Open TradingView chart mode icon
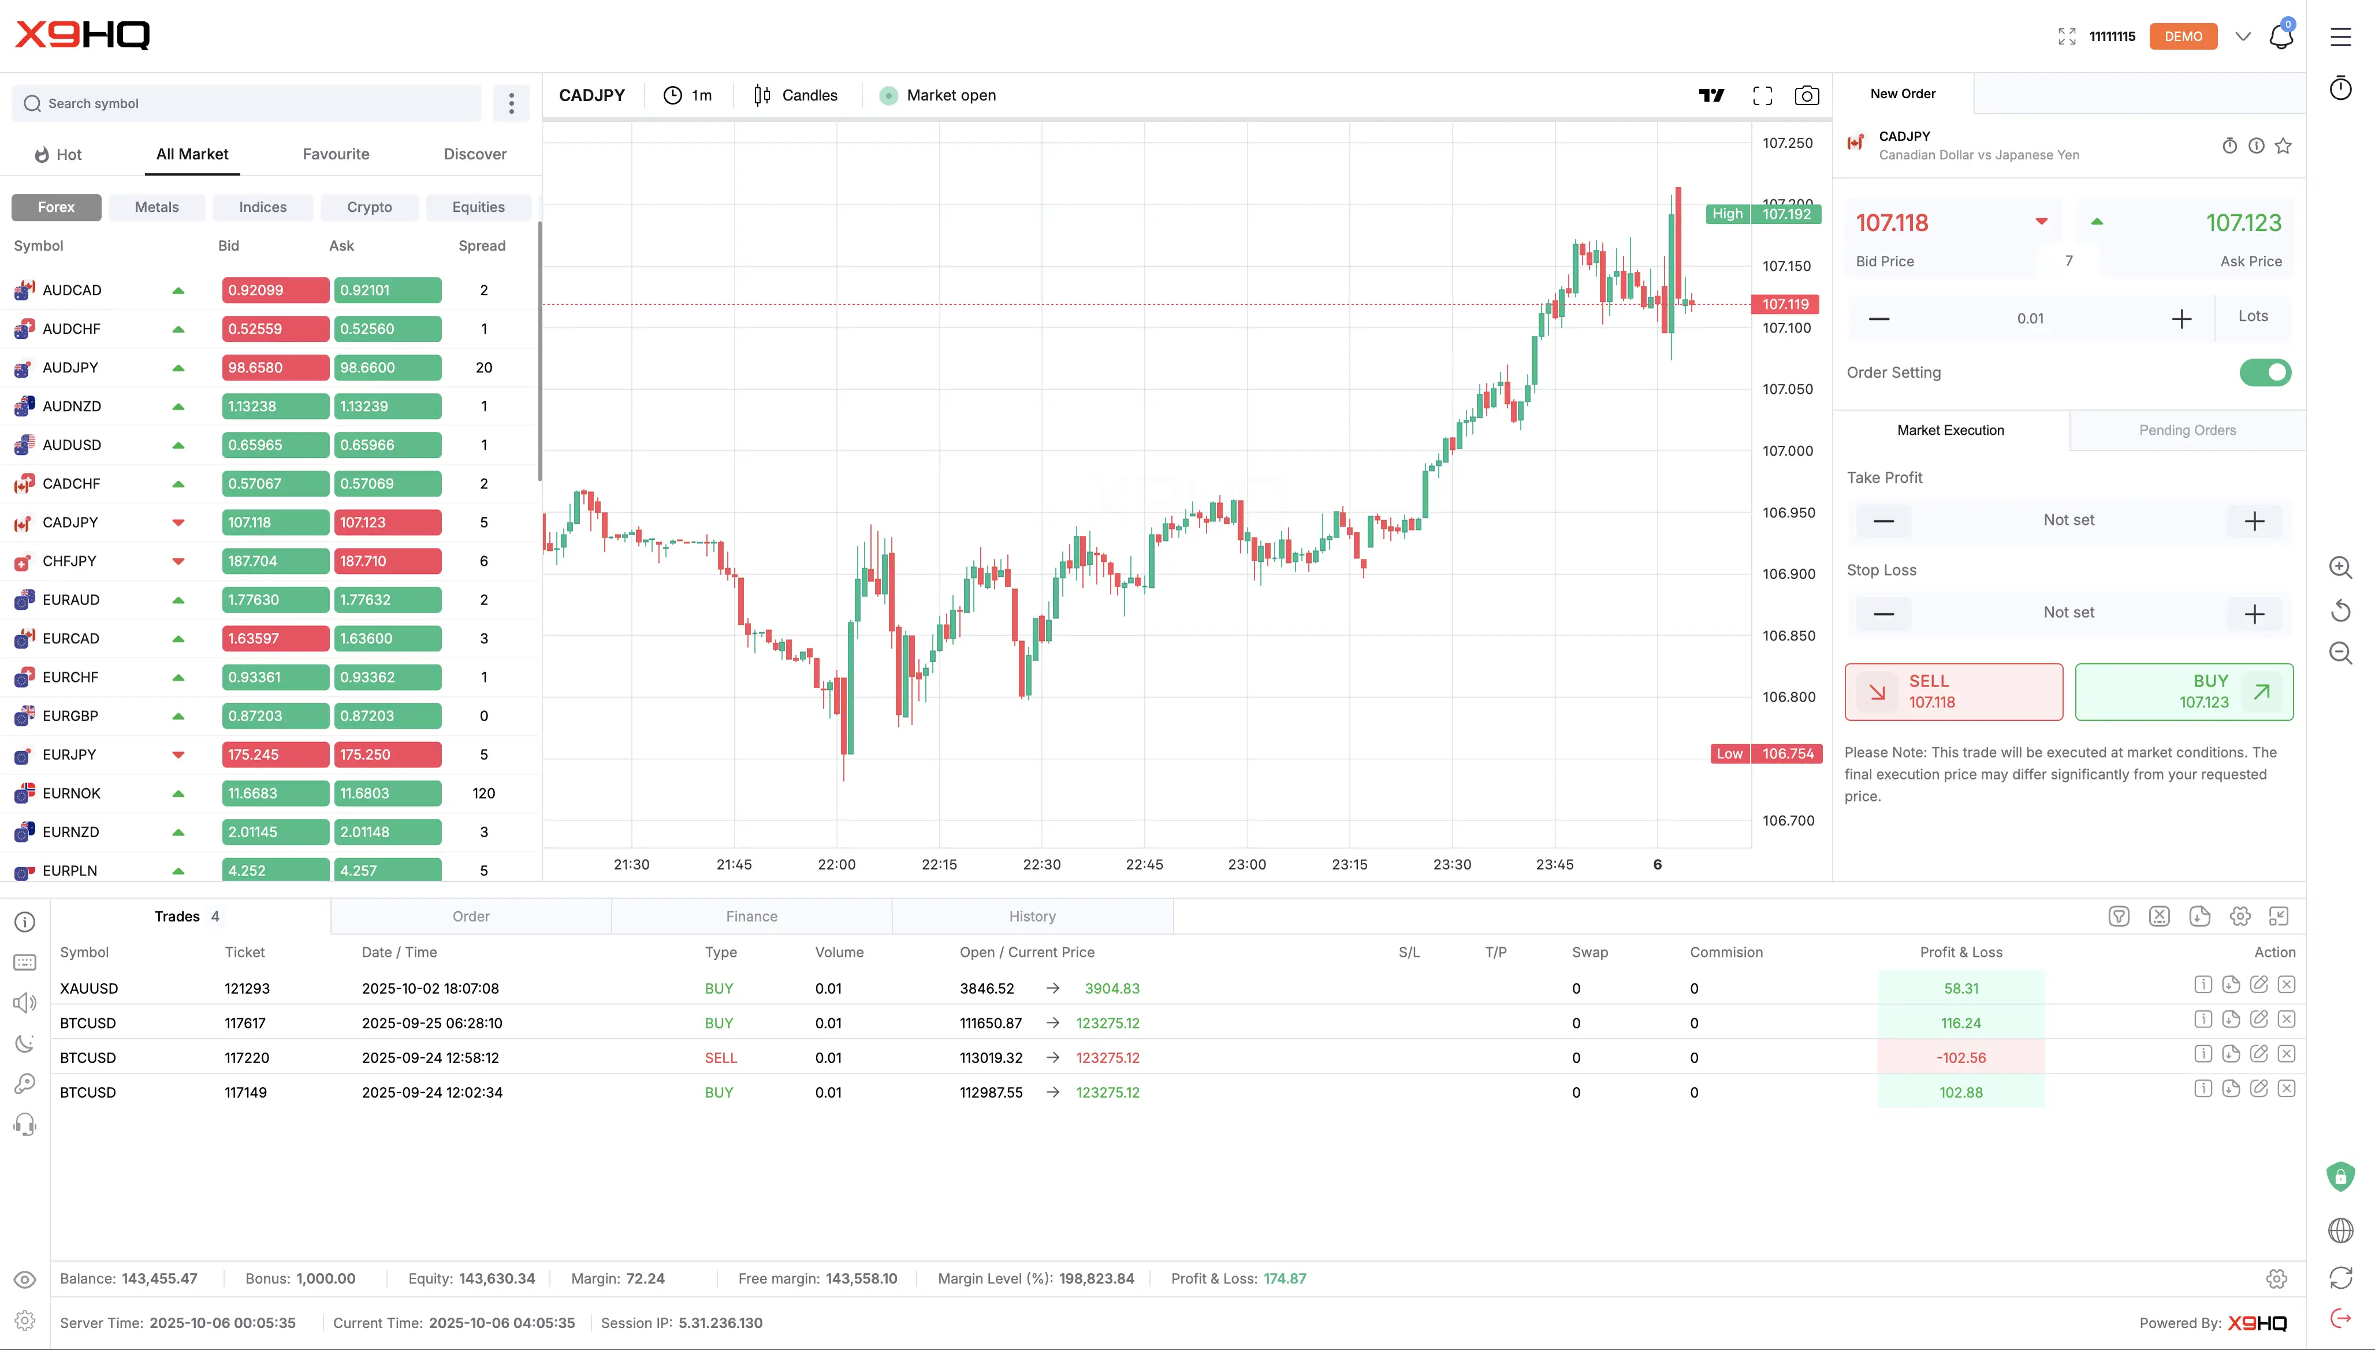Image resolution: width=2375 pixels, height=1350 pixels. coord(1711,95)
